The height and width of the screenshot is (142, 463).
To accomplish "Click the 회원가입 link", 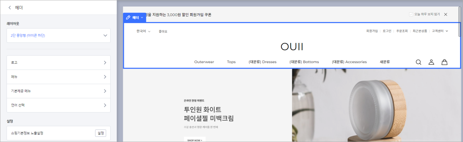I will (x=372, y=31).
